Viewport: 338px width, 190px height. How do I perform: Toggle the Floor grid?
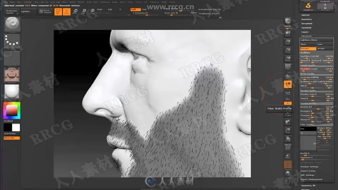288,75
